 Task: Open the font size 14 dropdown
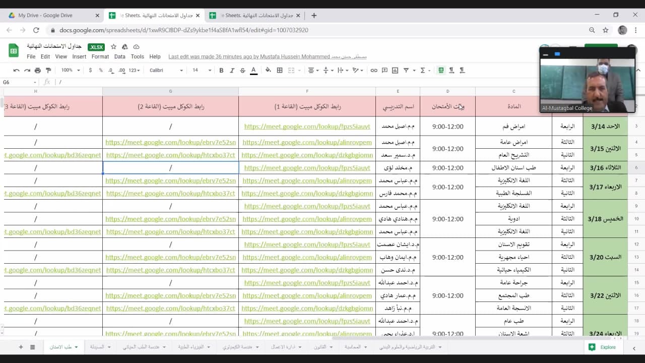tap(202, 70)
